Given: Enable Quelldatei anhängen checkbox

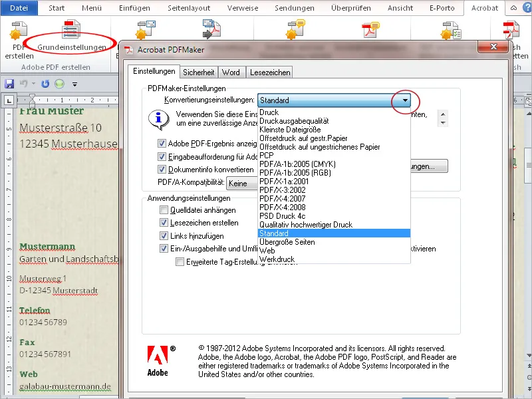Looking at the screenshot, I should pos(164,210).
